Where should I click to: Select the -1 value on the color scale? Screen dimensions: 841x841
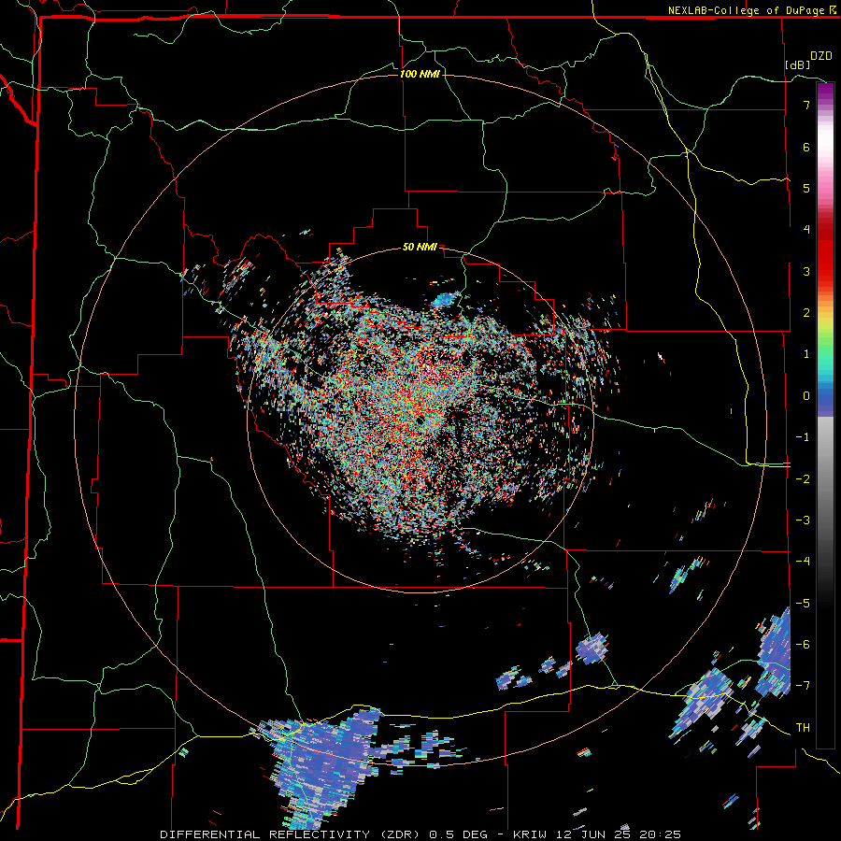click(803, 437)
